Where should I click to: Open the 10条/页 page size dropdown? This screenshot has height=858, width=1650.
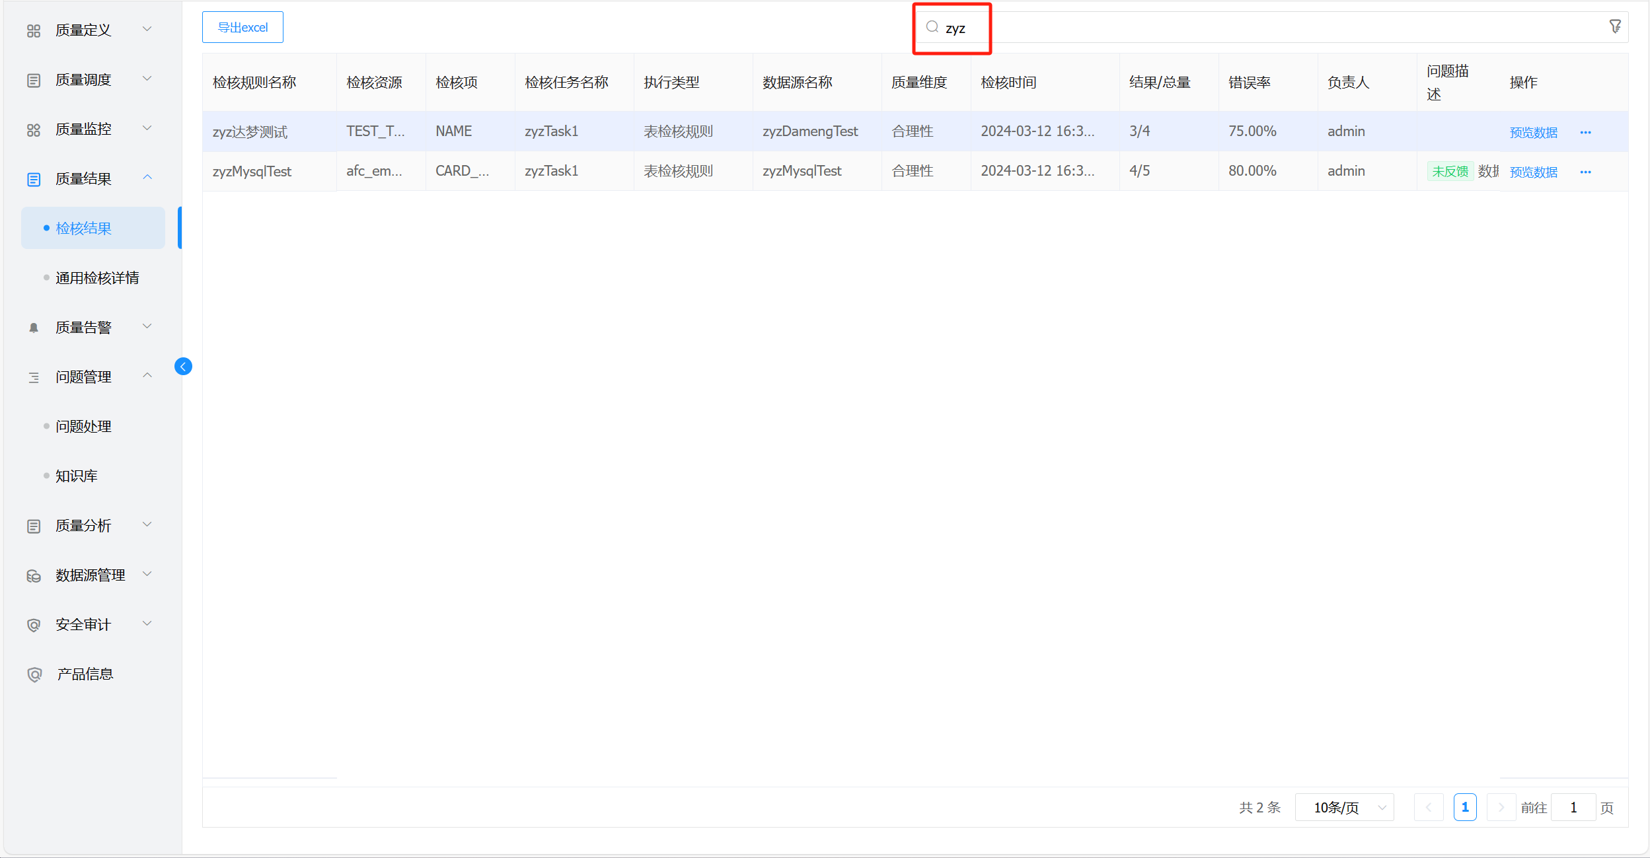tap(1344, 807)
